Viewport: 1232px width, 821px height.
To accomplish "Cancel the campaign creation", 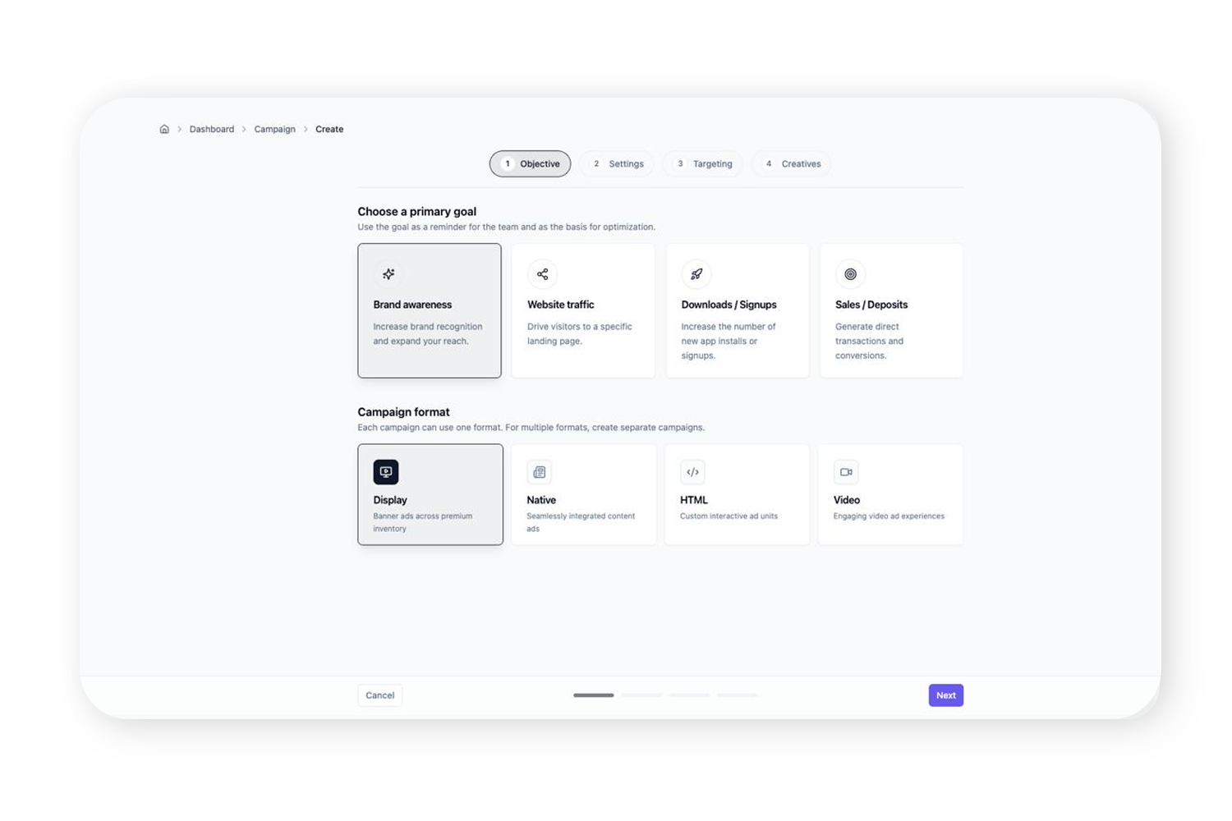I will [x=379, y=695].
